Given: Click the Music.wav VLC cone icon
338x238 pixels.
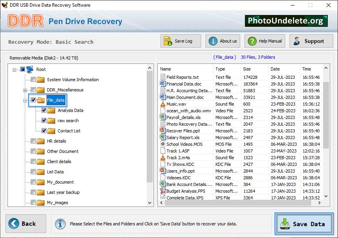Looking at the screenshot, I should 163,104.
